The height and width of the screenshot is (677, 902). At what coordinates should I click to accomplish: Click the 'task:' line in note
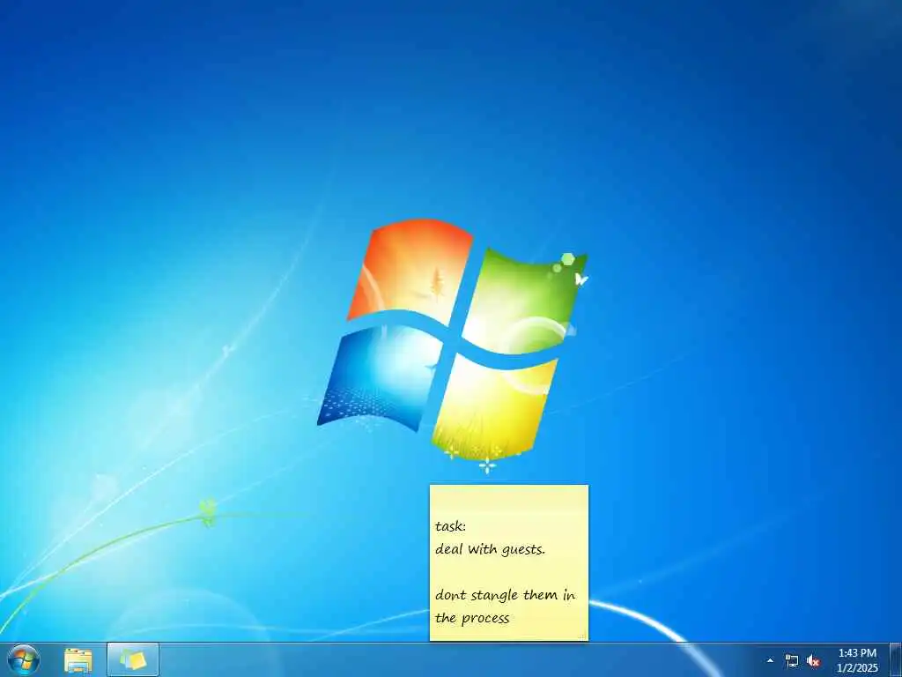450,526
